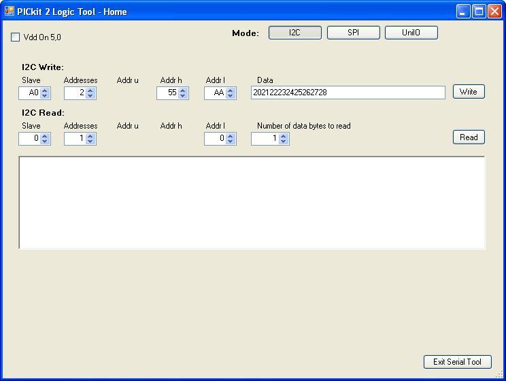506x381 pixels.
Task: Decrease number of data bytes to read
Action: coord(284,142)
